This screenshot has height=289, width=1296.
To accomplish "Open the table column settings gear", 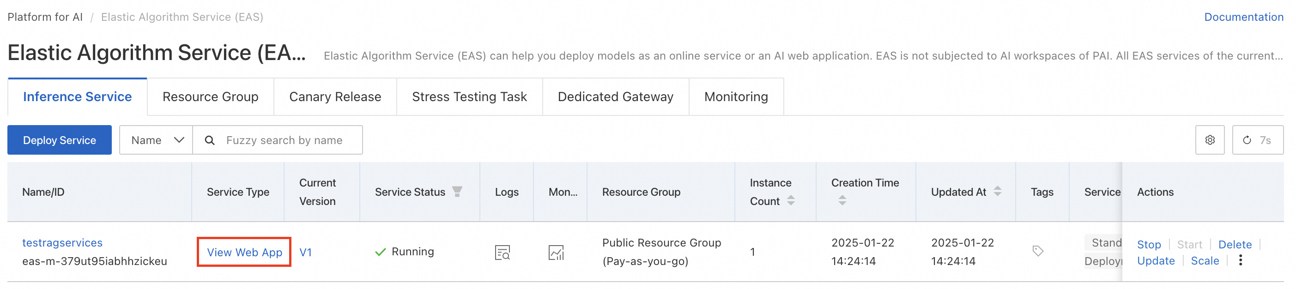I will click(x=1210, y=140).
